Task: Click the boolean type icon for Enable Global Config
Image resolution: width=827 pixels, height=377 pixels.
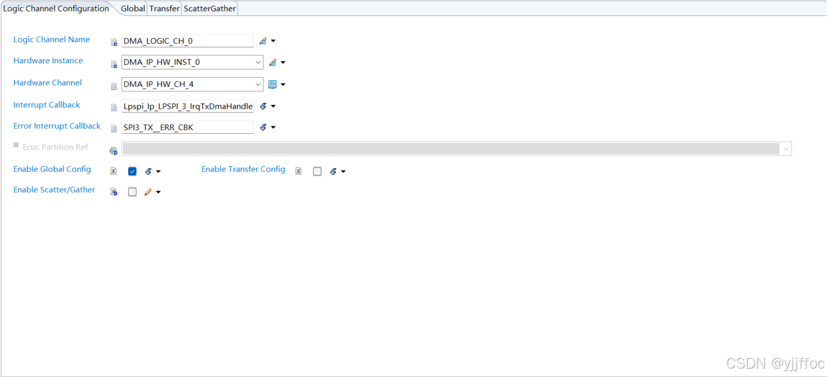Action: pyautogui.click(x=113, y=171)
